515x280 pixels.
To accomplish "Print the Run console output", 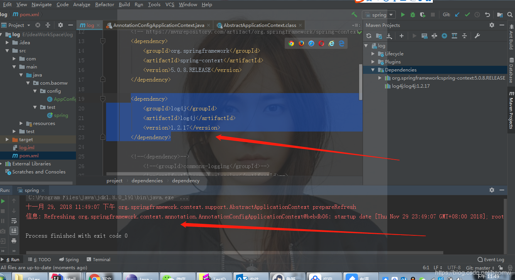I will pyautogui.click(x=14, y=241).
